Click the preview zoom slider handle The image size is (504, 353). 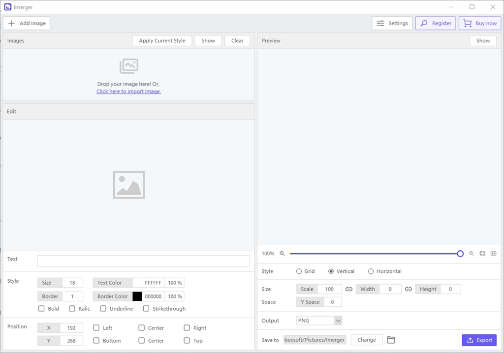click(x=460, y=254)
